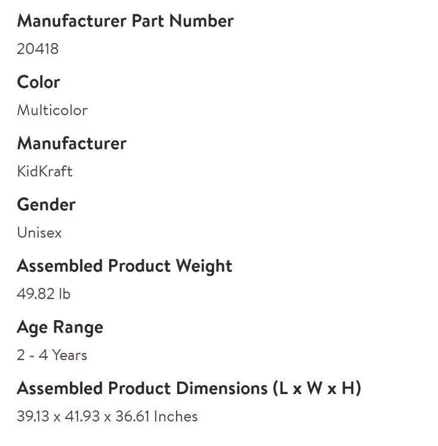The image size is (438, 446).
Task: Click the lb unit after the weight
Action: tap(64, 294)
